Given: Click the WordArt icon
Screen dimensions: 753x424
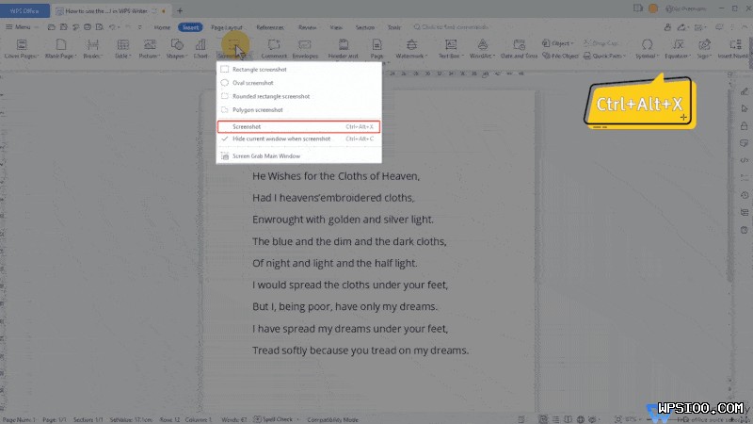Looking at the screenshot, I should [482, 44].
